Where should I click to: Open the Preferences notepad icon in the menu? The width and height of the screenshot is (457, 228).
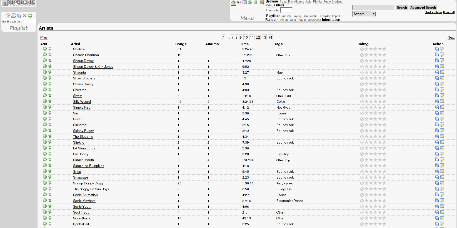pyautogui.click(x=245, y=2)
